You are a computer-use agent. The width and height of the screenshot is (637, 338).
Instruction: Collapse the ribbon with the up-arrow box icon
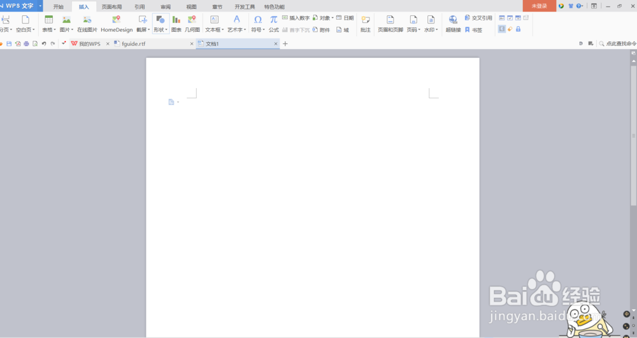(x=594, y=6)
